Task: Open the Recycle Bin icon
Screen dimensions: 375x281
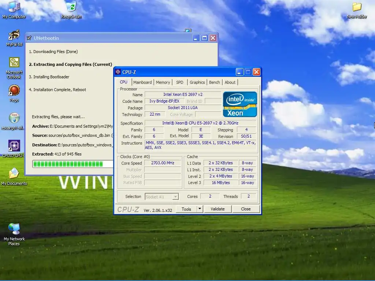Action: point(71,10)
